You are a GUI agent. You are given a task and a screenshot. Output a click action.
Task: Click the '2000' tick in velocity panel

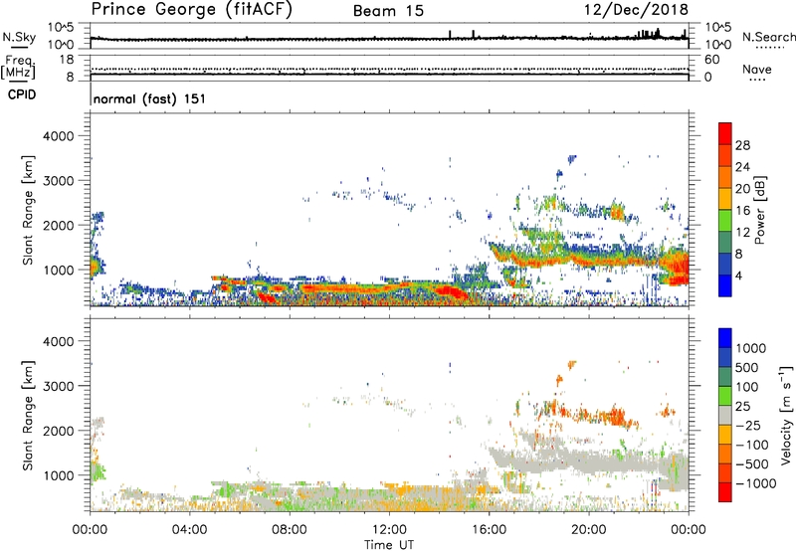click(x=58, y=431)
